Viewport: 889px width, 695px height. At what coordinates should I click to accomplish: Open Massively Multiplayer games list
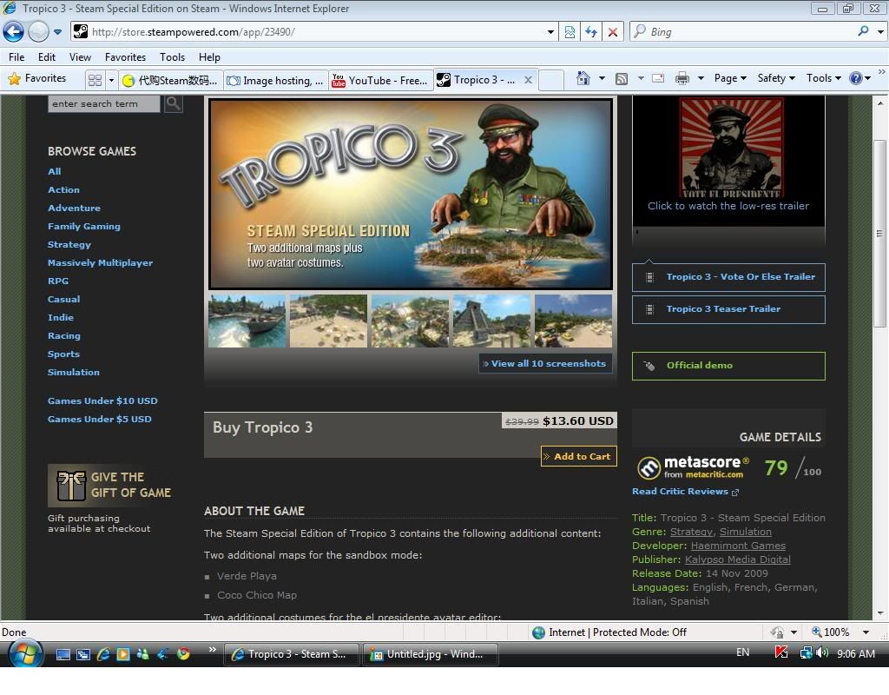point(101,262)
